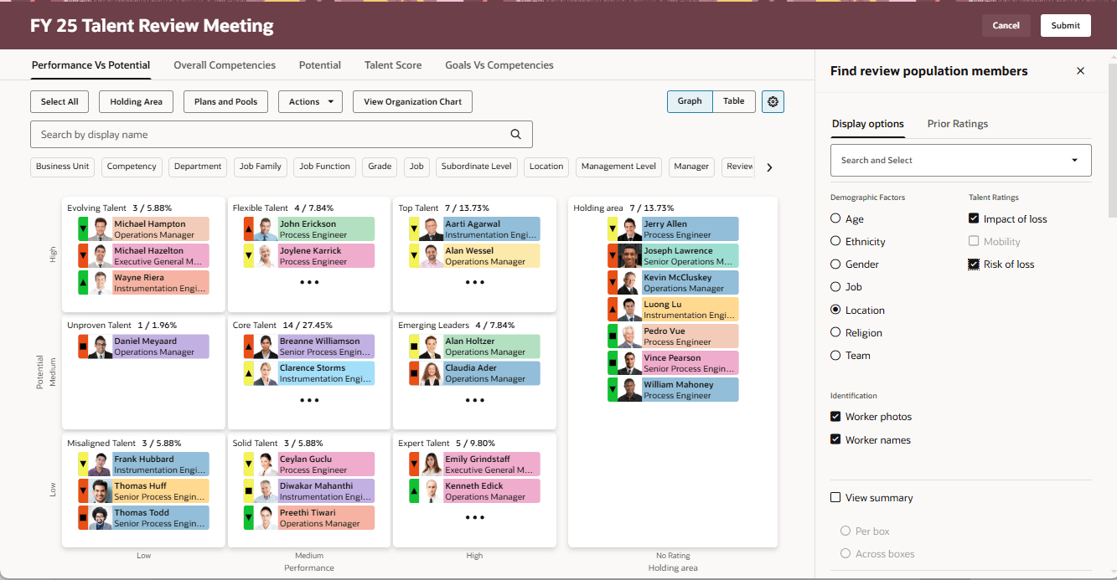Open the grid display settings gear icon

pos(772,100)
